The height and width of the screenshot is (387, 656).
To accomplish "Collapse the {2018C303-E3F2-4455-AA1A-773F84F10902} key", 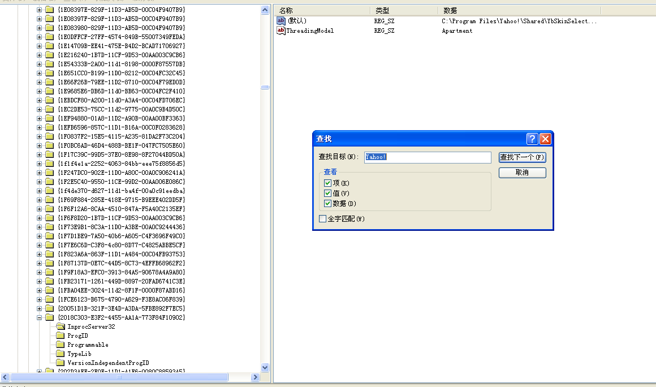I will tap(40, 317).
